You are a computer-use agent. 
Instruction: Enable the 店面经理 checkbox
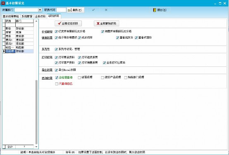(79, 77)
